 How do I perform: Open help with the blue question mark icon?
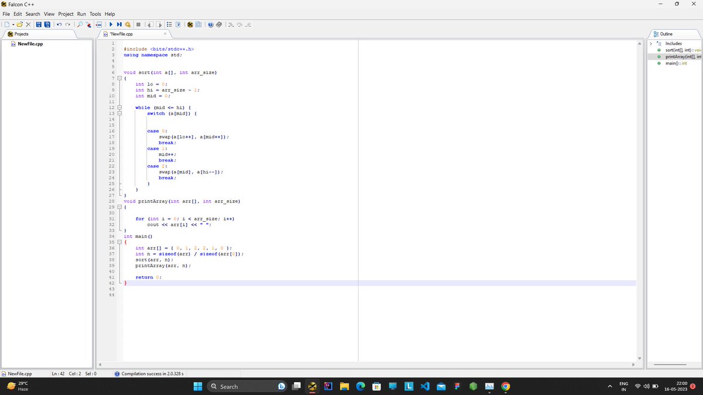pos(210,25)
